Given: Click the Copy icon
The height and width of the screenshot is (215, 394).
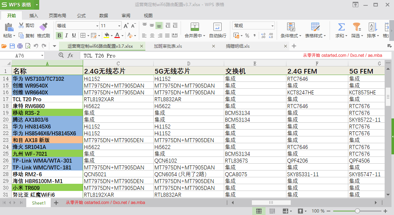Looking at the screenshot, I should [21, 36].
